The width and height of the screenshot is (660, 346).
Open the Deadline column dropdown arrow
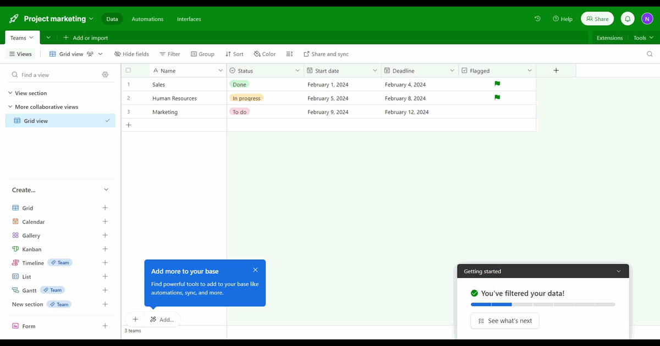(x=452, y=70)
